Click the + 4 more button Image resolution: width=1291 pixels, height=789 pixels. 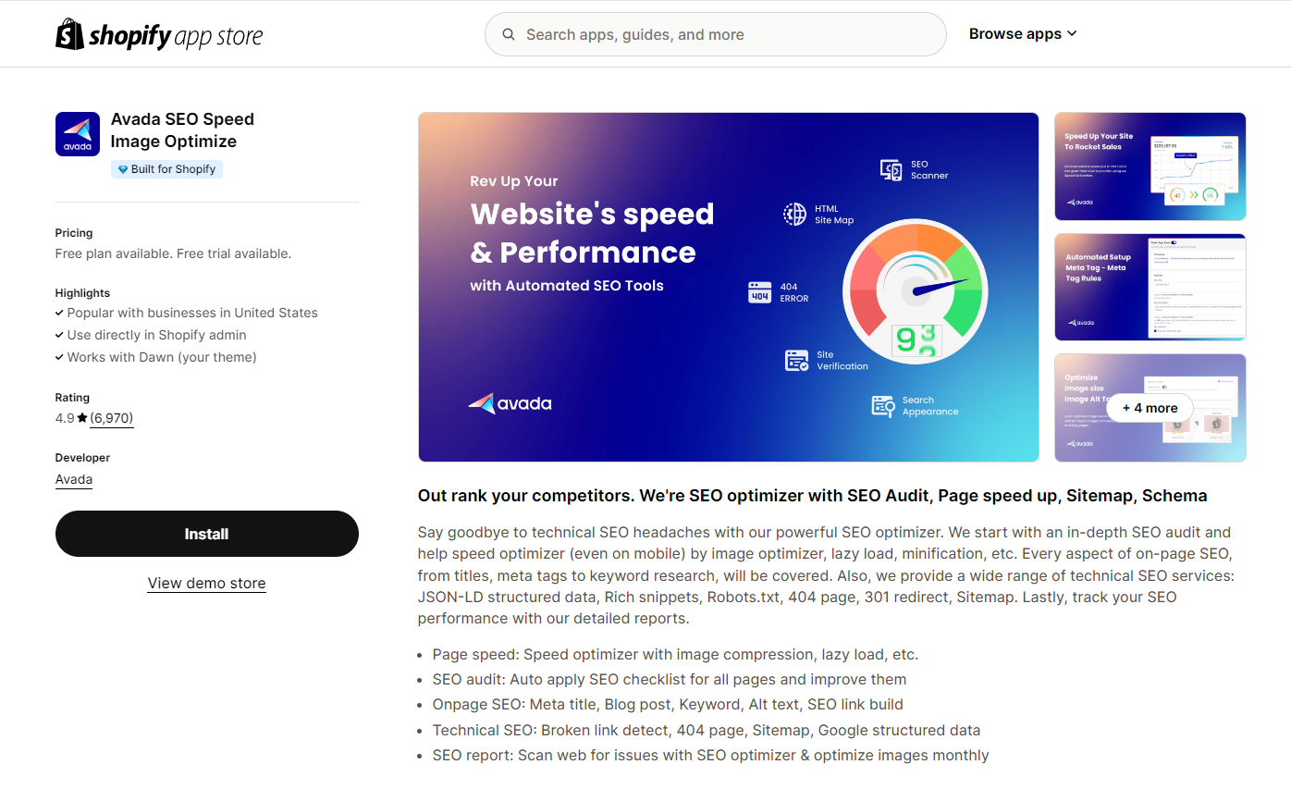[1150, 408]
